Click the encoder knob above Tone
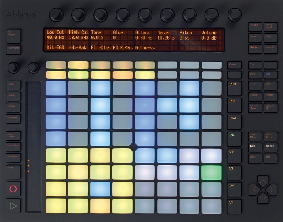Image resolution: width=283 pixels, height=222 pixels. [x=101, y=15]
